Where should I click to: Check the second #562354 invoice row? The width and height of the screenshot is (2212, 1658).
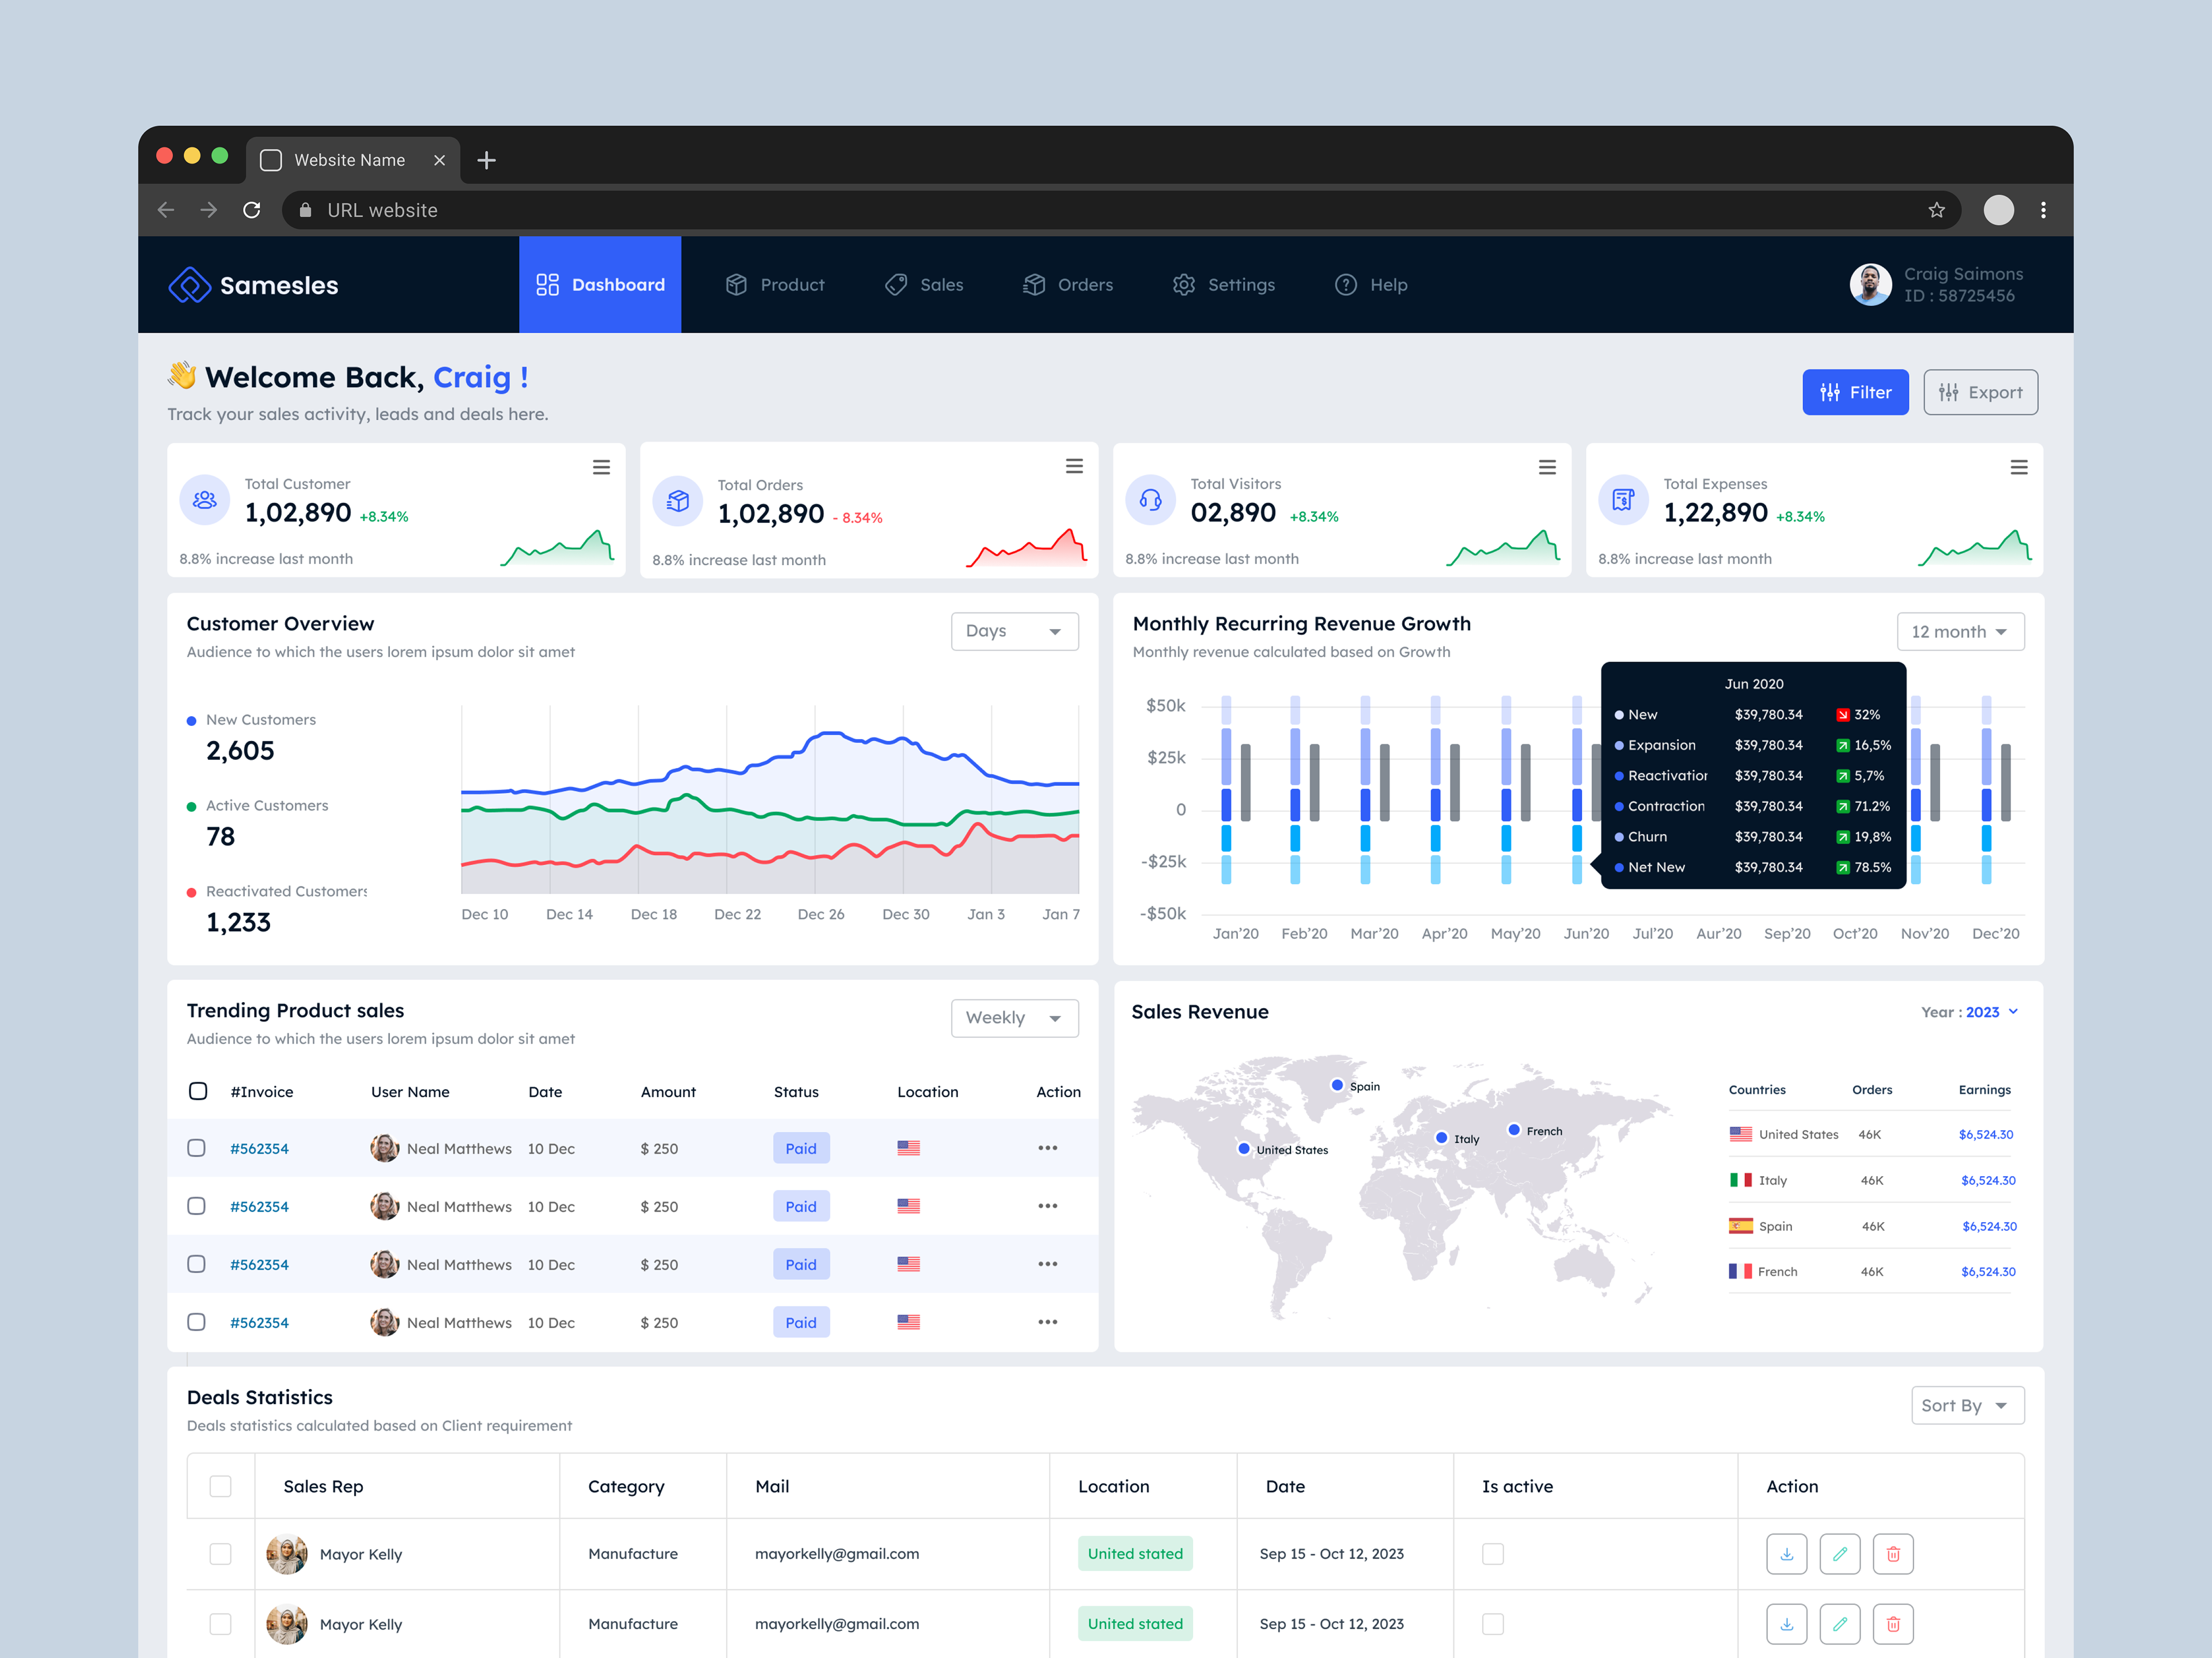197,1206
